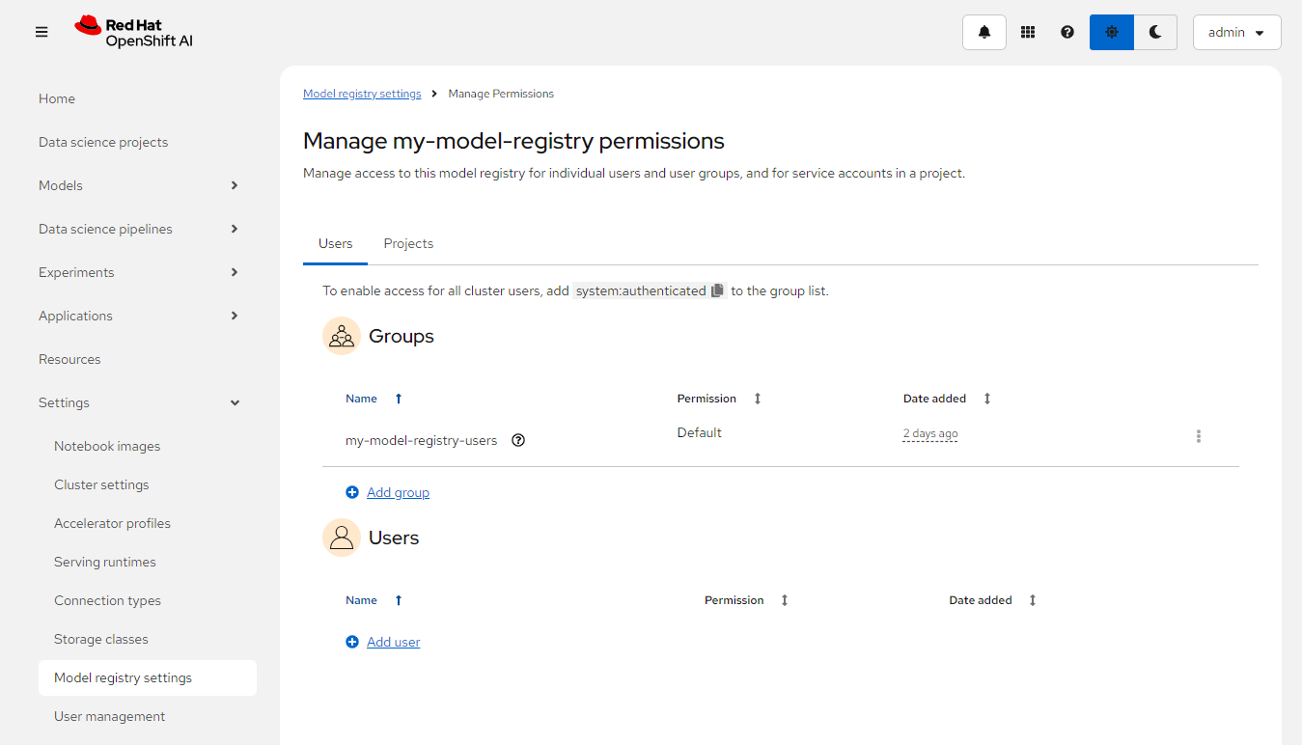Show help for my-model-registry-users group
This screenshot has height=745, width=1302.
[518, 440]
